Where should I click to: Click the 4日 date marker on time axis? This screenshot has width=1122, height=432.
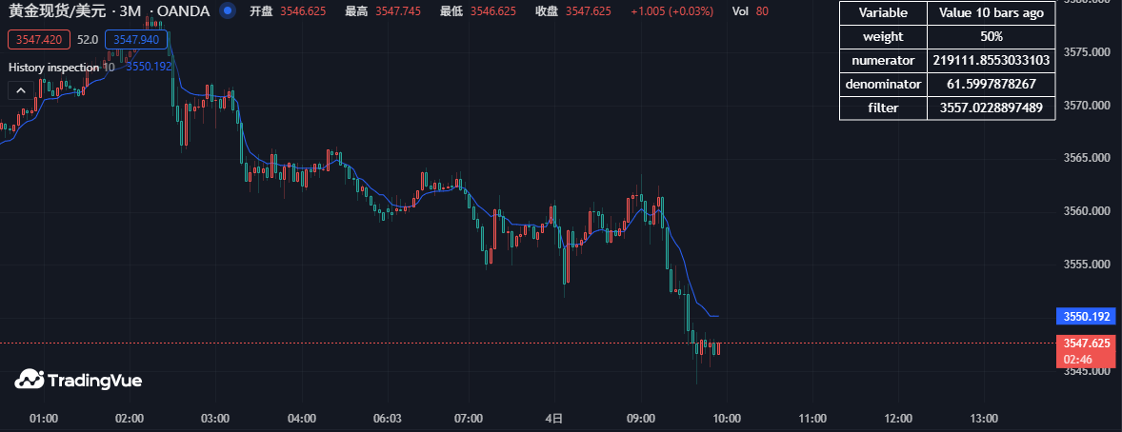[x=555, y=418]
